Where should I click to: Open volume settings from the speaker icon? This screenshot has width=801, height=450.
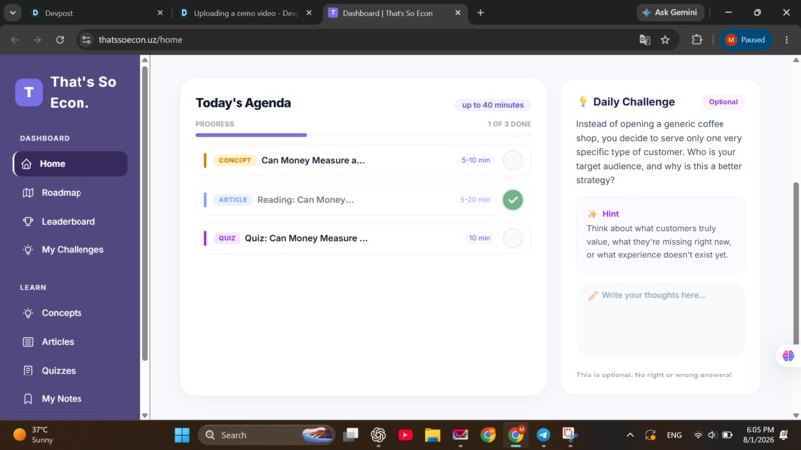712,435
